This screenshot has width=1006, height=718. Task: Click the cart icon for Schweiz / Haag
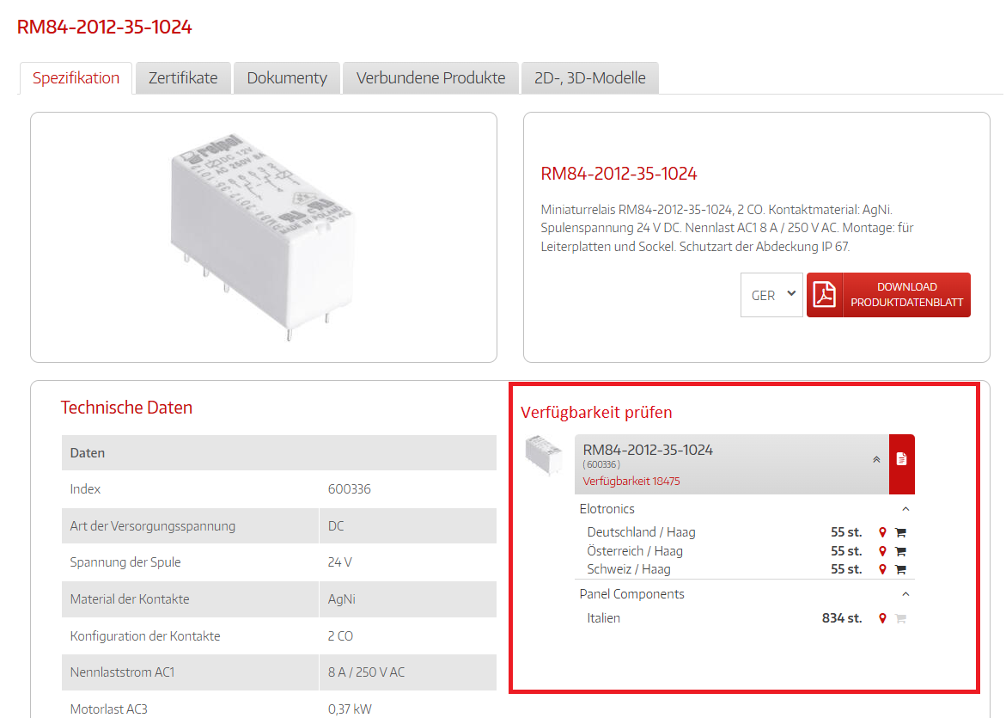pos(900,569)
